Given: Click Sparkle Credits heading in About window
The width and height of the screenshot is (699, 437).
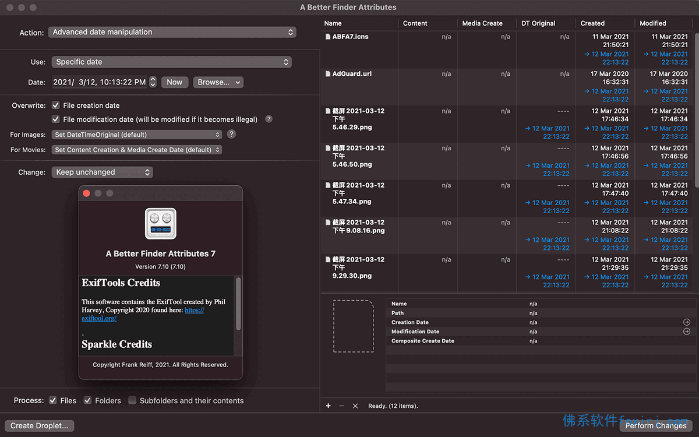Looking at the screenshot, I should point(116,344).
